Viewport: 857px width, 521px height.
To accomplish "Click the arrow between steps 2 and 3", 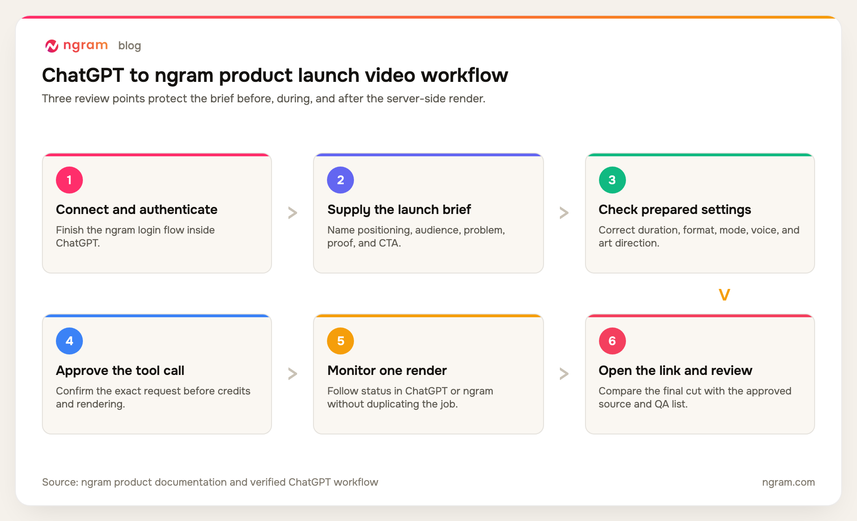I will (564, 213).
